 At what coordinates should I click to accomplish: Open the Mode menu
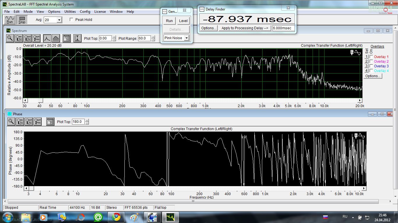(28, 12)
